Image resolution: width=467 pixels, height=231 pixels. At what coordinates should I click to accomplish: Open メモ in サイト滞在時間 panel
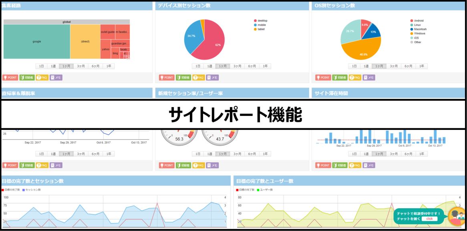point(369,165)
